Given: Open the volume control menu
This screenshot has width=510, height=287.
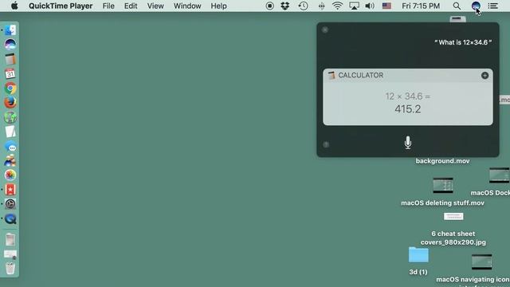Looking at the screenshot, I should pos(370,6).
